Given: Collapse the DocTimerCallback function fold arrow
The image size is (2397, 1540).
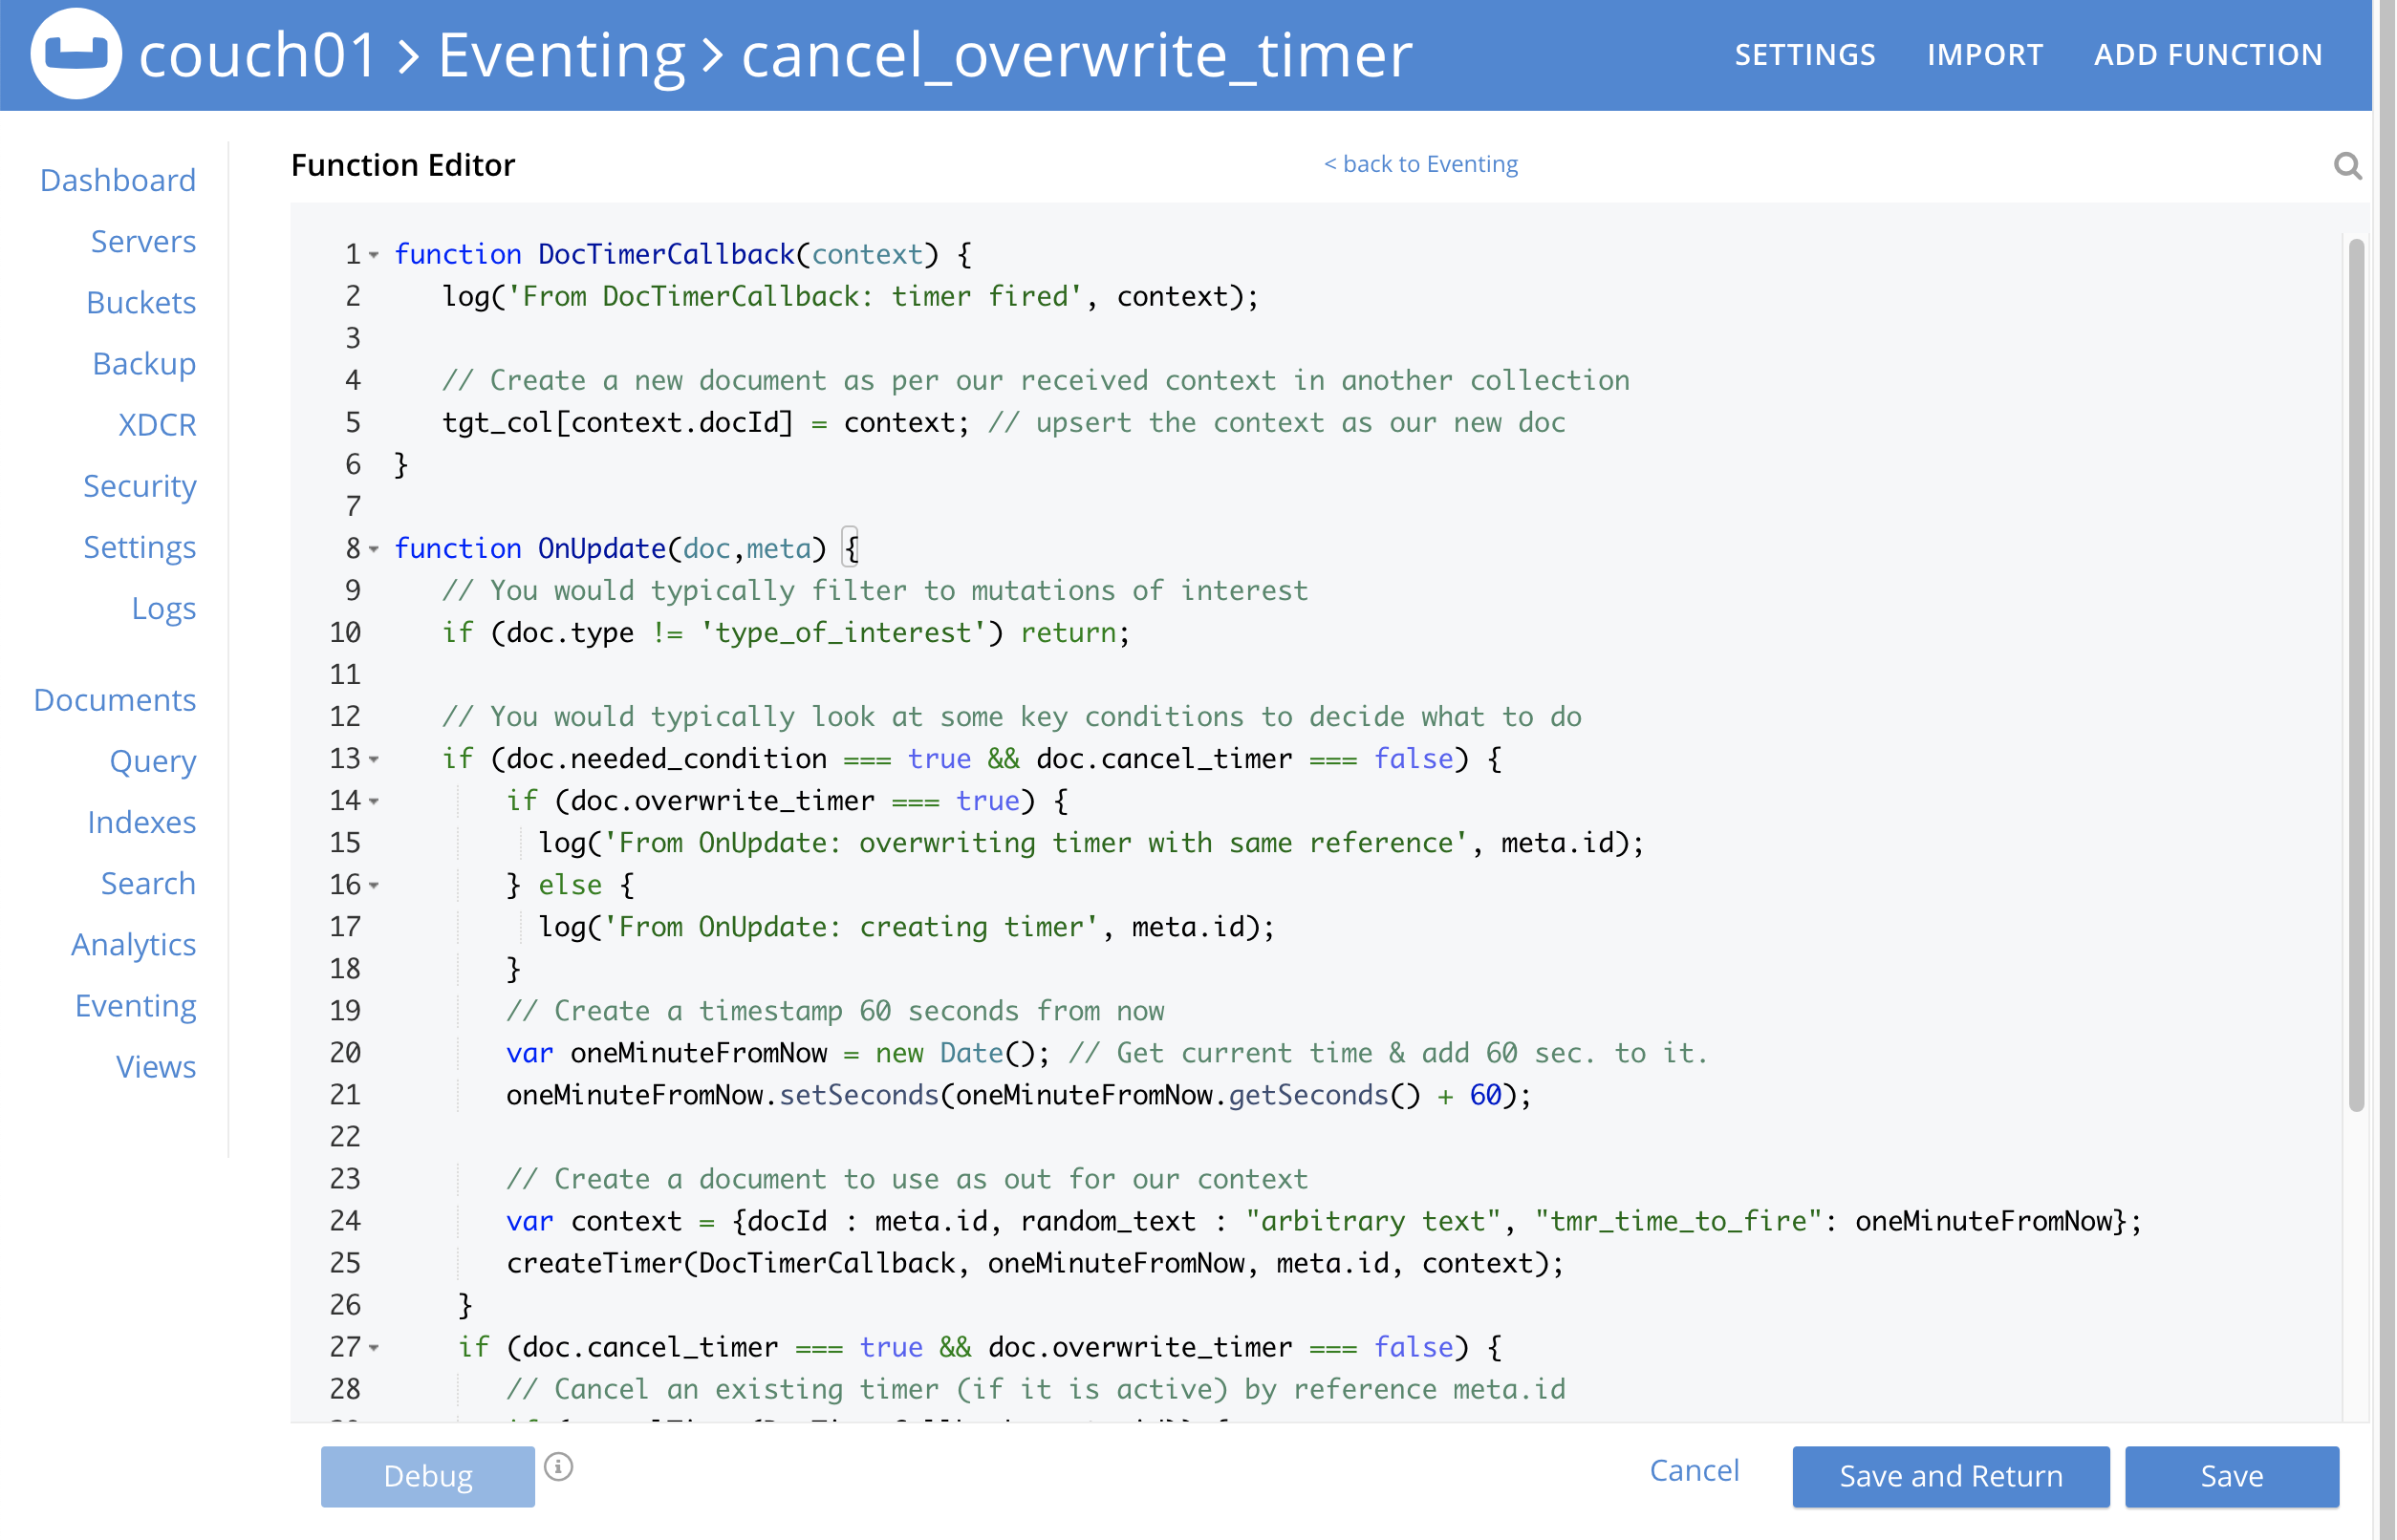Looking at the screenshot, I should pos(373,256).
